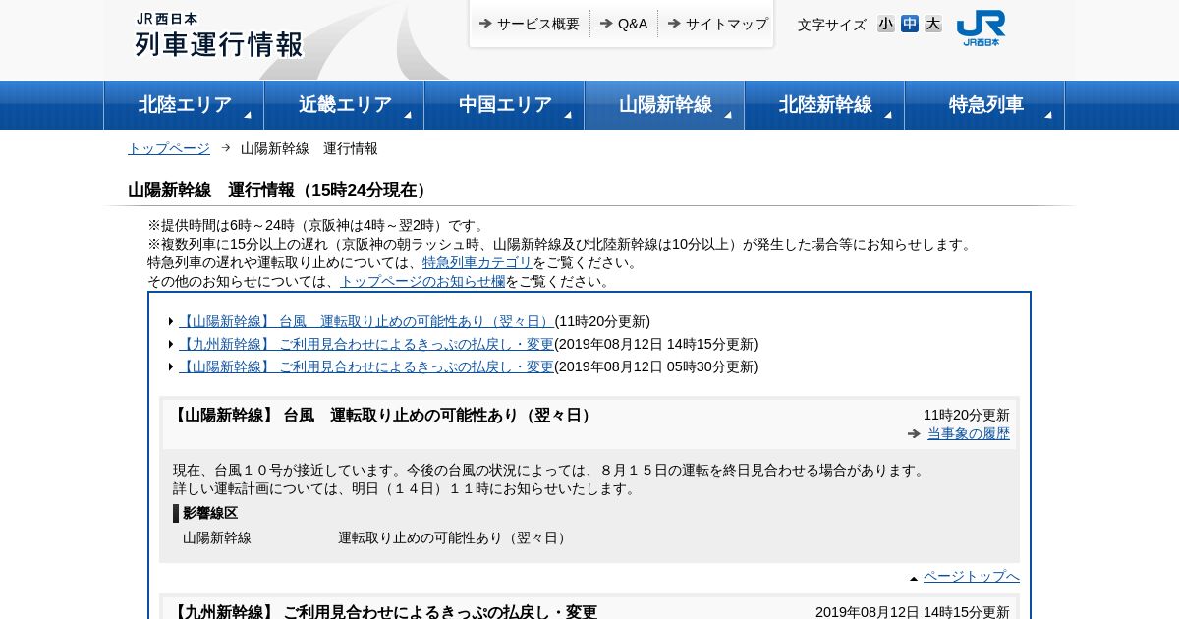The width and height of the screenshot is (1179, 619).
Task: Select 北陸新幹線 navigation tab
Action: 824,105
